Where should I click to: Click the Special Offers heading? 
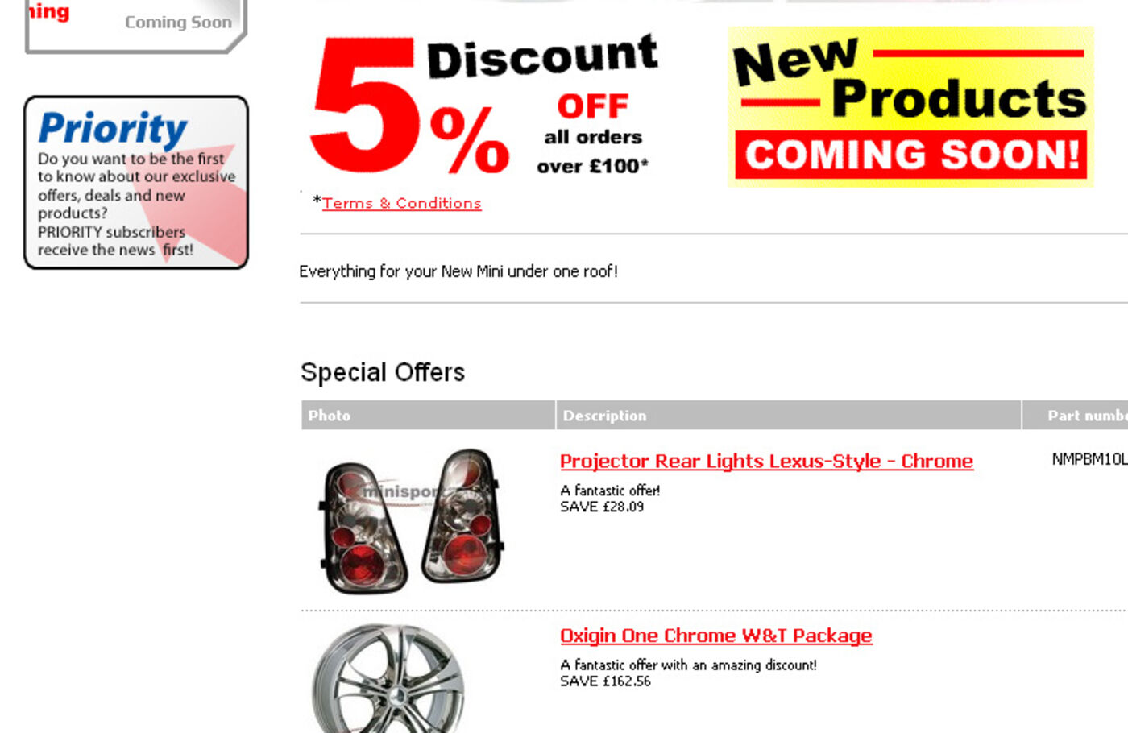[383, 372]
